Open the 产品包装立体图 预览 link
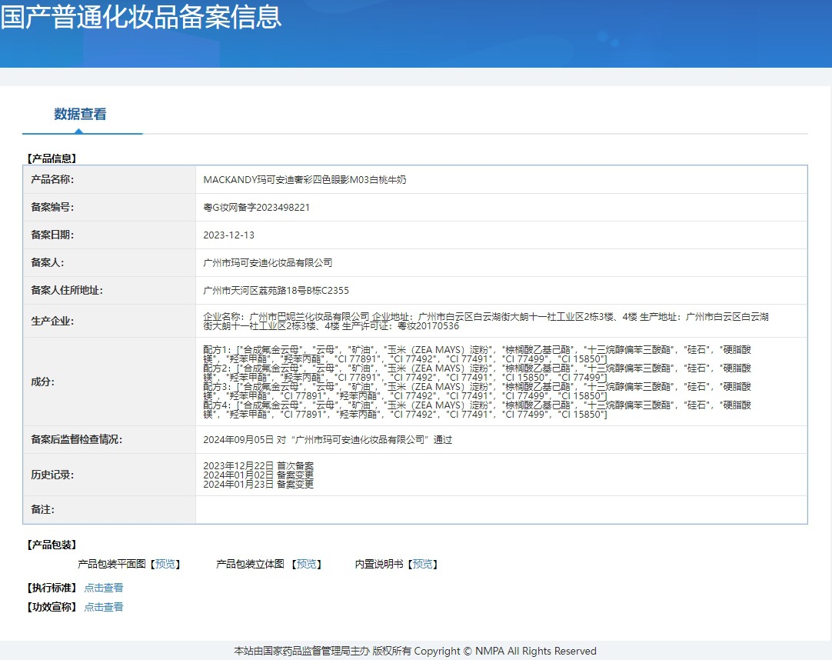This screenshot has width=832, height=660. tap(306, 564)
